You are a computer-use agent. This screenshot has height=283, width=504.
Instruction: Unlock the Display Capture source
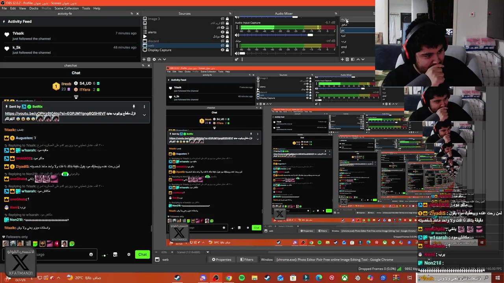tap(227, 50)
